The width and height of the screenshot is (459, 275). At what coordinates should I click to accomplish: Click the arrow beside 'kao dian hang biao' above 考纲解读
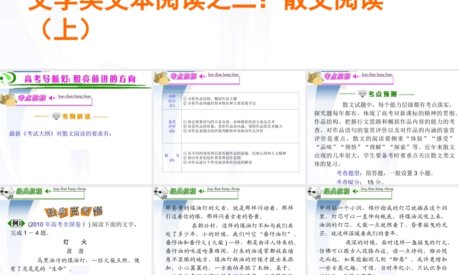(x=52, y=98)
